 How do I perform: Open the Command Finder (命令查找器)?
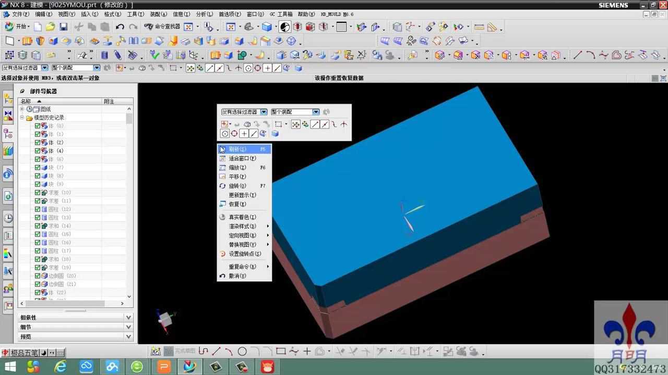click(162, 27)
